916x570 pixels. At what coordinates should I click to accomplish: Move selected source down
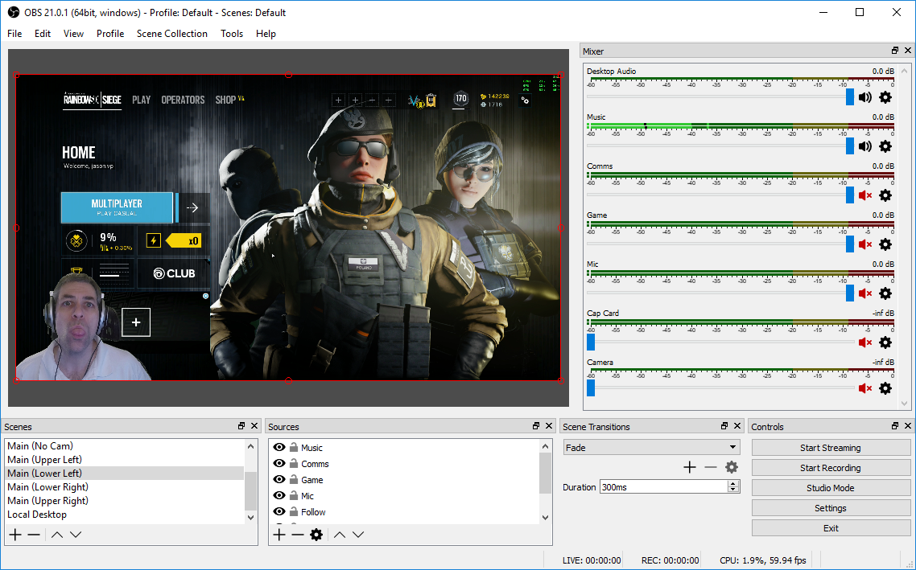pos(358,535)
